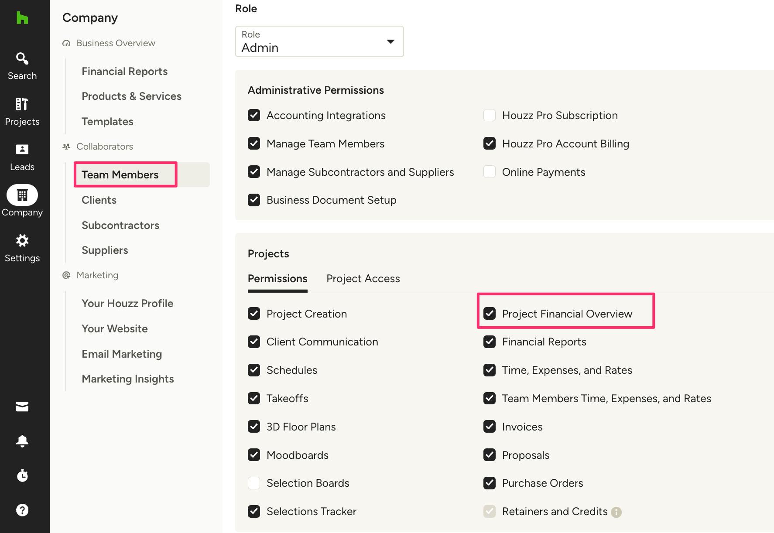The image size is (774, 533).
Task: Open Financial Reports in Company menu
Action: [x=125, y=72]
